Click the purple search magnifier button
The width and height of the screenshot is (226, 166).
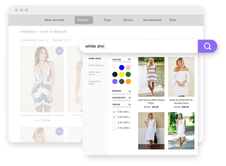(207, 46)
